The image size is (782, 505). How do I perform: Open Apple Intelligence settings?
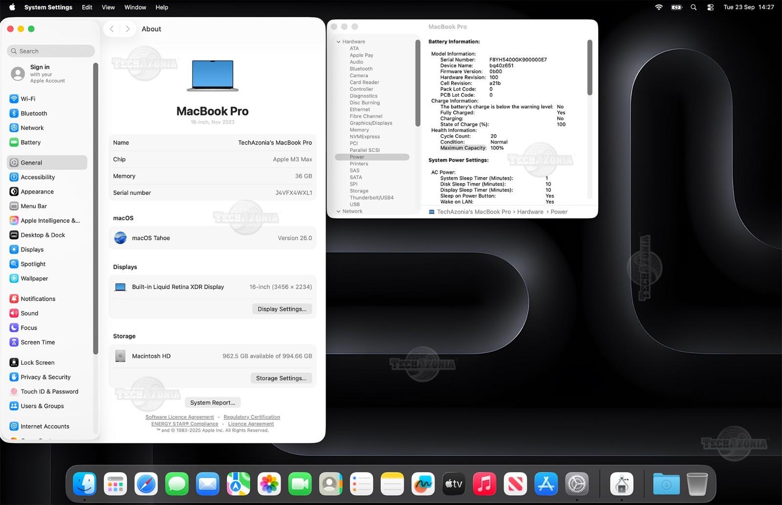point(47,221)
